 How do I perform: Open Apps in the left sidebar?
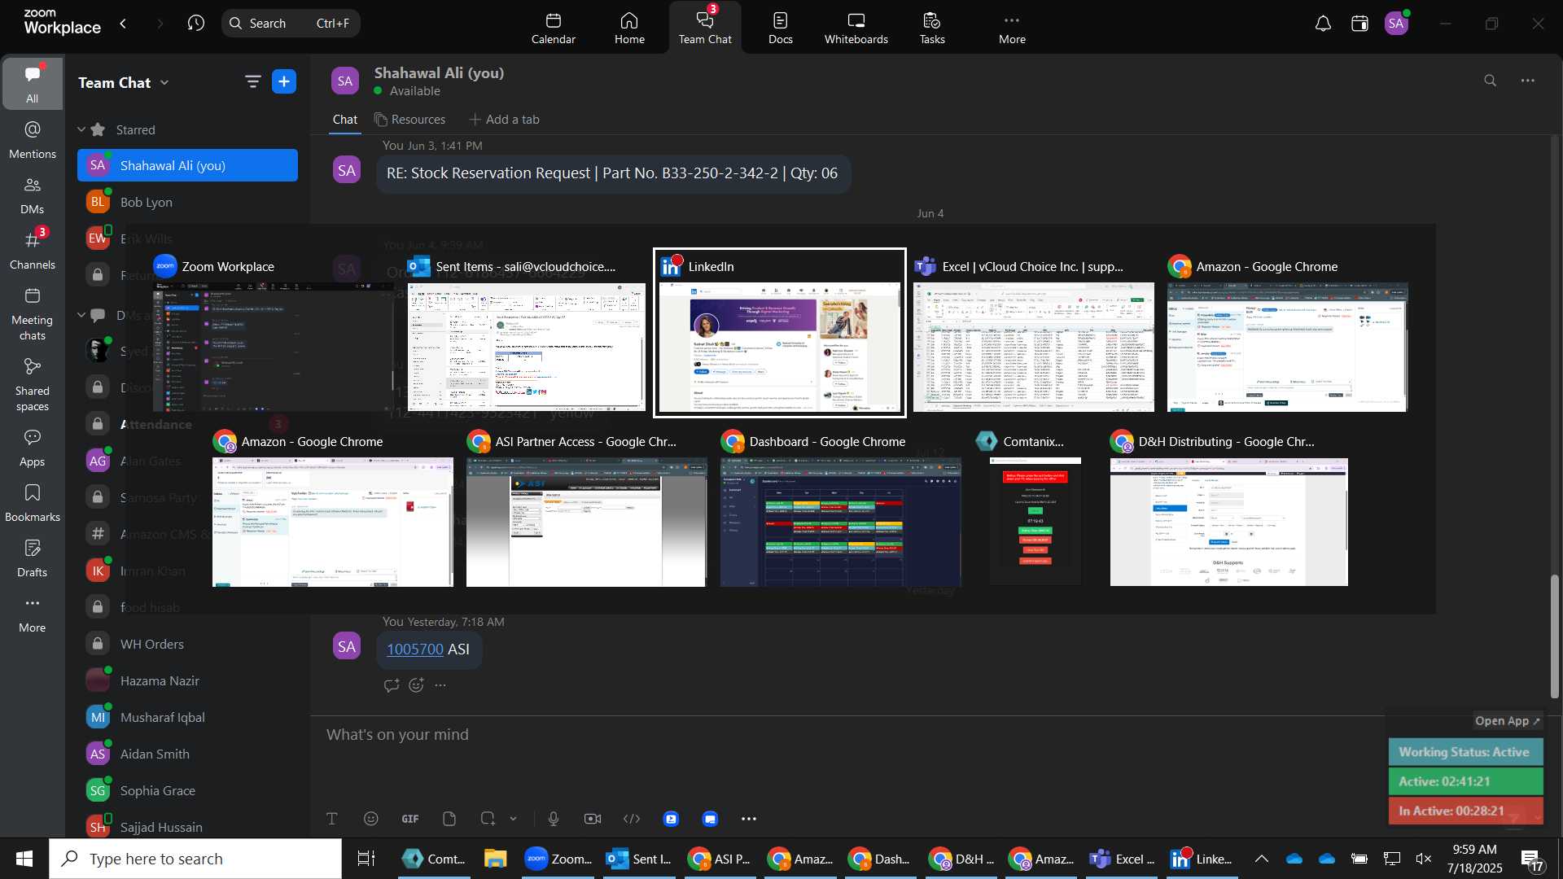click(x=33, y=448)
